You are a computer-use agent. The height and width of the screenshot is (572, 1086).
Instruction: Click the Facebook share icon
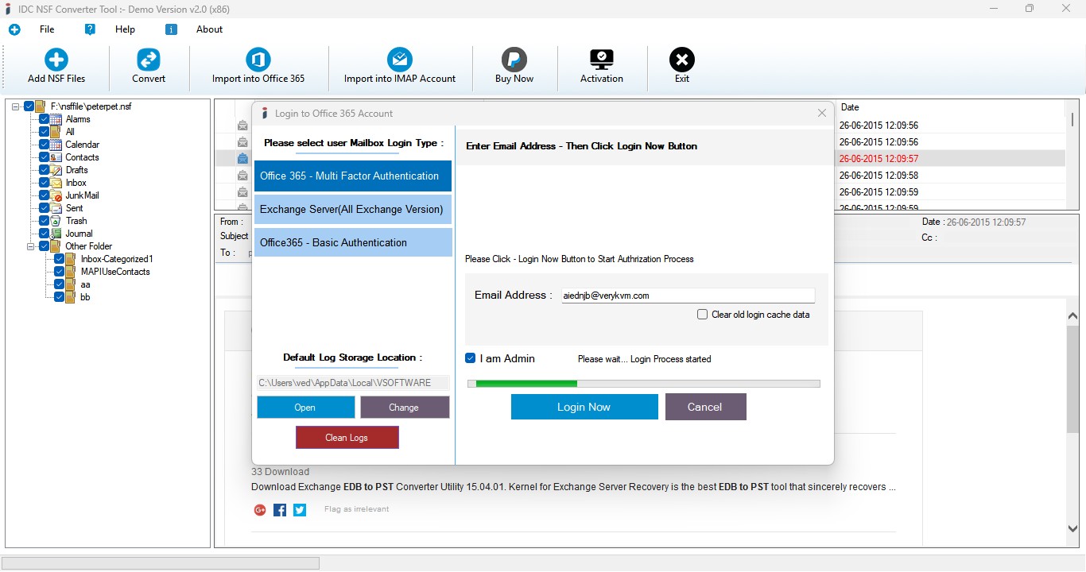click(280, 510)
